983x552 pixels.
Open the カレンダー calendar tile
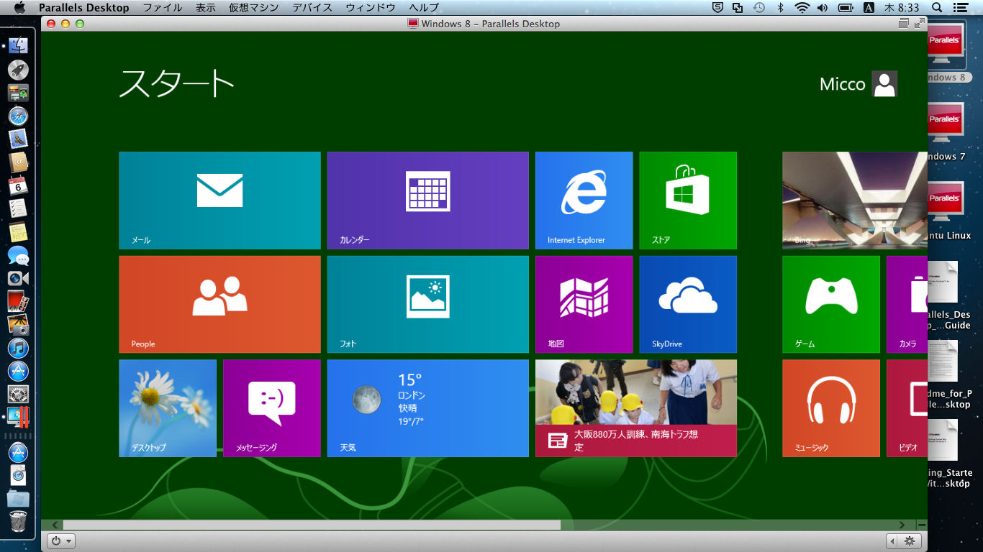[x=427, y=201]
